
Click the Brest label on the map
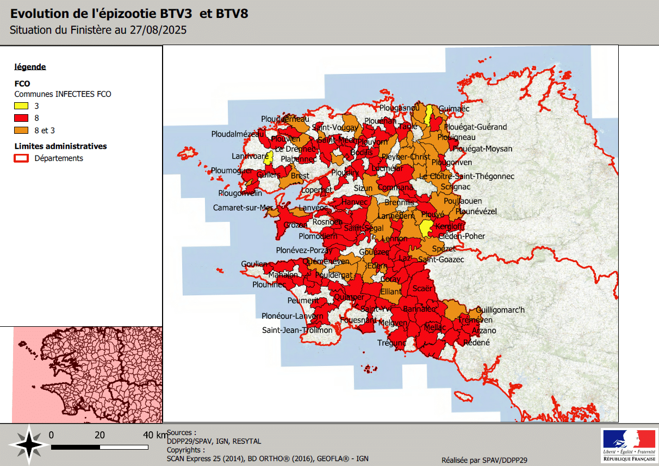[x=300, y=176]
